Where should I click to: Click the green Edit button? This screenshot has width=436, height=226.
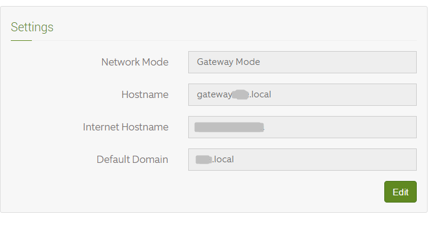[401, 192]
